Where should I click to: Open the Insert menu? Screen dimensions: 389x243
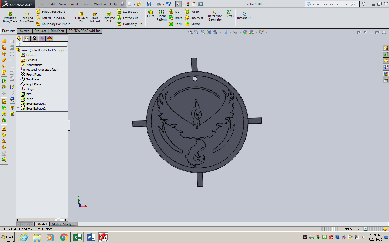[74, 4]
